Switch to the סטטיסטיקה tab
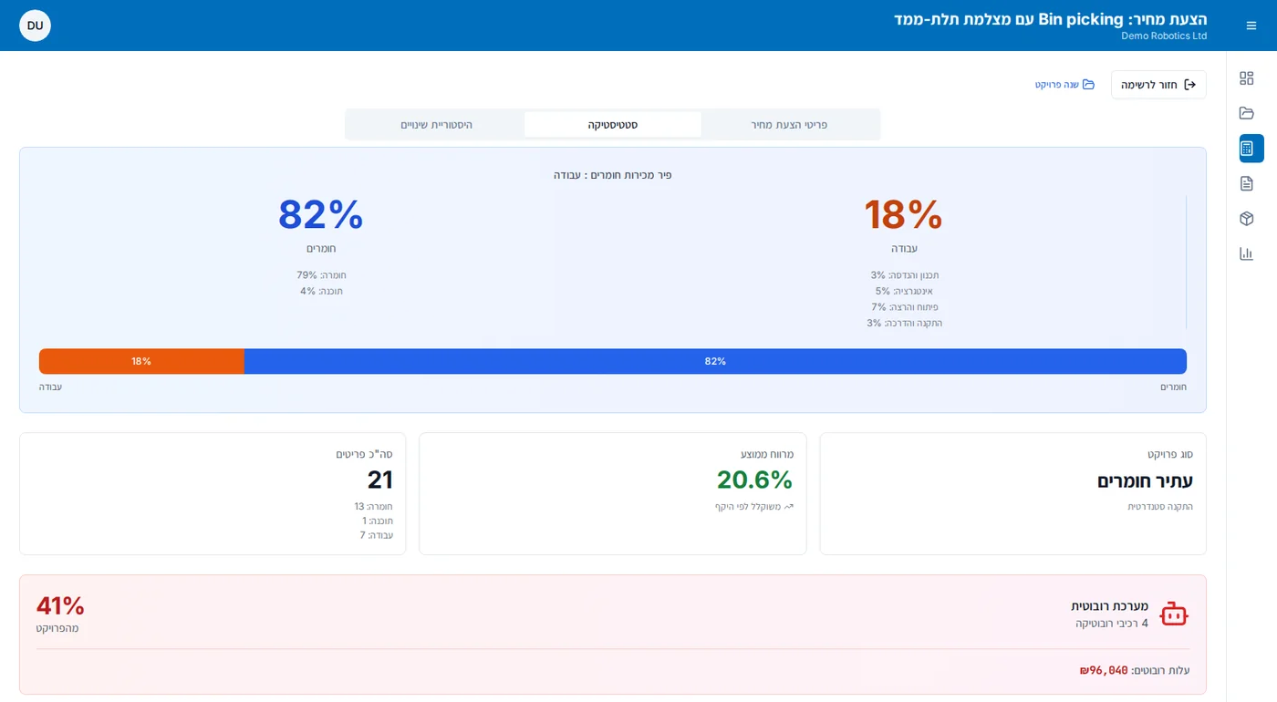This screenshot has width=1277, height=702. click(x=613, y=125)
